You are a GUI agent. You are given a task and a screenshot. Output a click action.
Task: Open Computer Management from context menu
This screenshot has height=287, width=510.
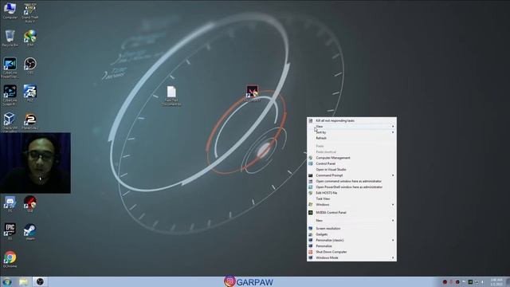pos(351,158)
